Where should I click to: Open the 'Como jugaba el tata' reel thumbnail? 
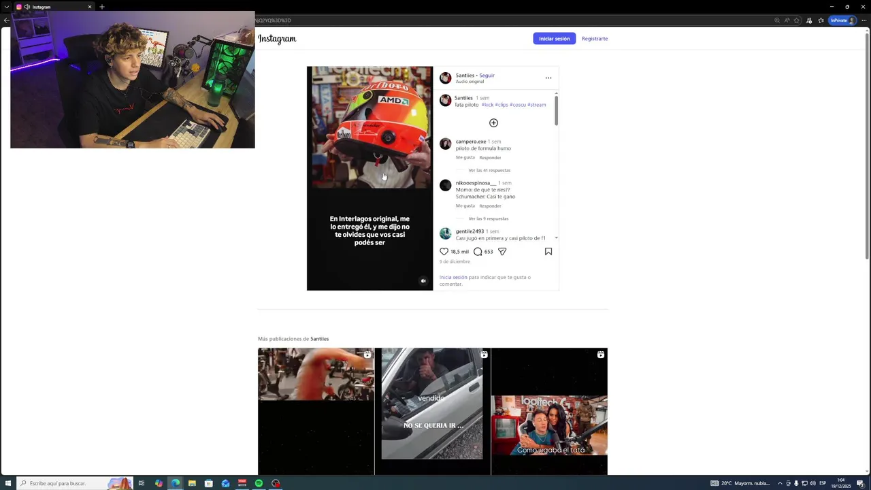549,411
